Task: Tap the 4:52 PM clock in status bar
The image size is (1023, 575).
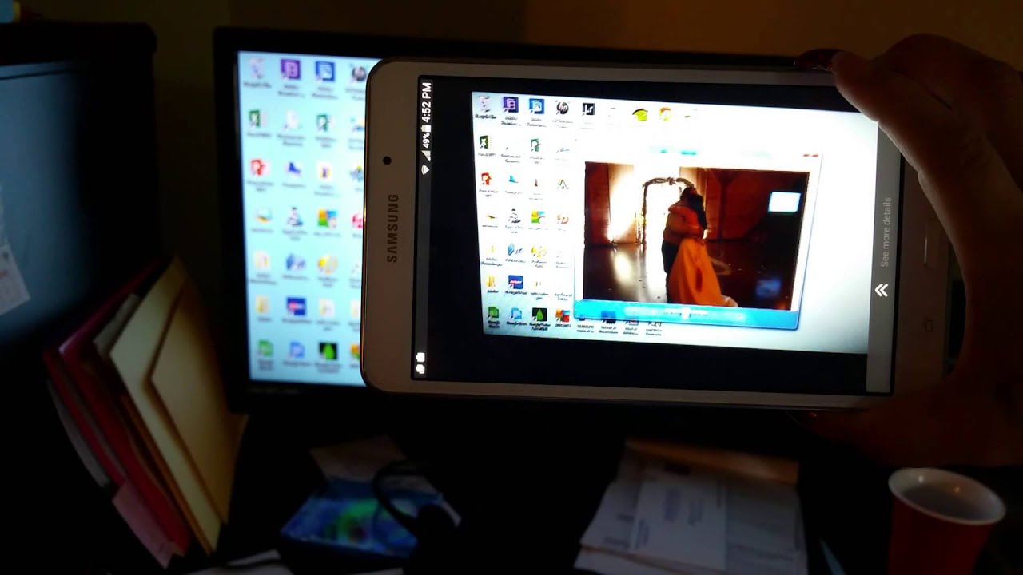Action: (x=426, y=101)
